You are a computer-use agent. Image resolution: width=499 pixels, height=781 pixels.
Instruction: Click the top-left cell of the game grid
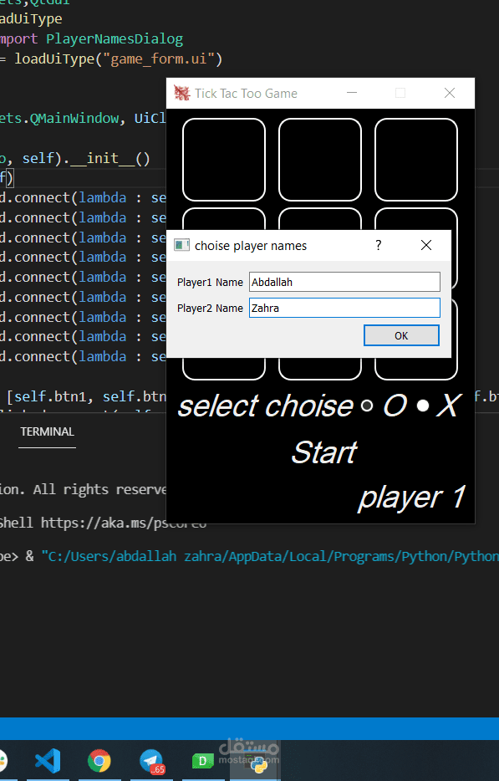tap(224, 160)
